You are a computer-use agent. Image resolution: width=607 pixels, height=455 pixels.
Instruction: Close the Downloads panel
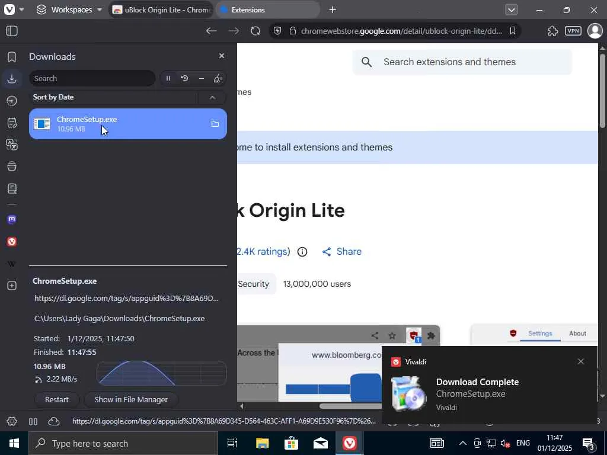pyautogui.click(x=222, y=56)
